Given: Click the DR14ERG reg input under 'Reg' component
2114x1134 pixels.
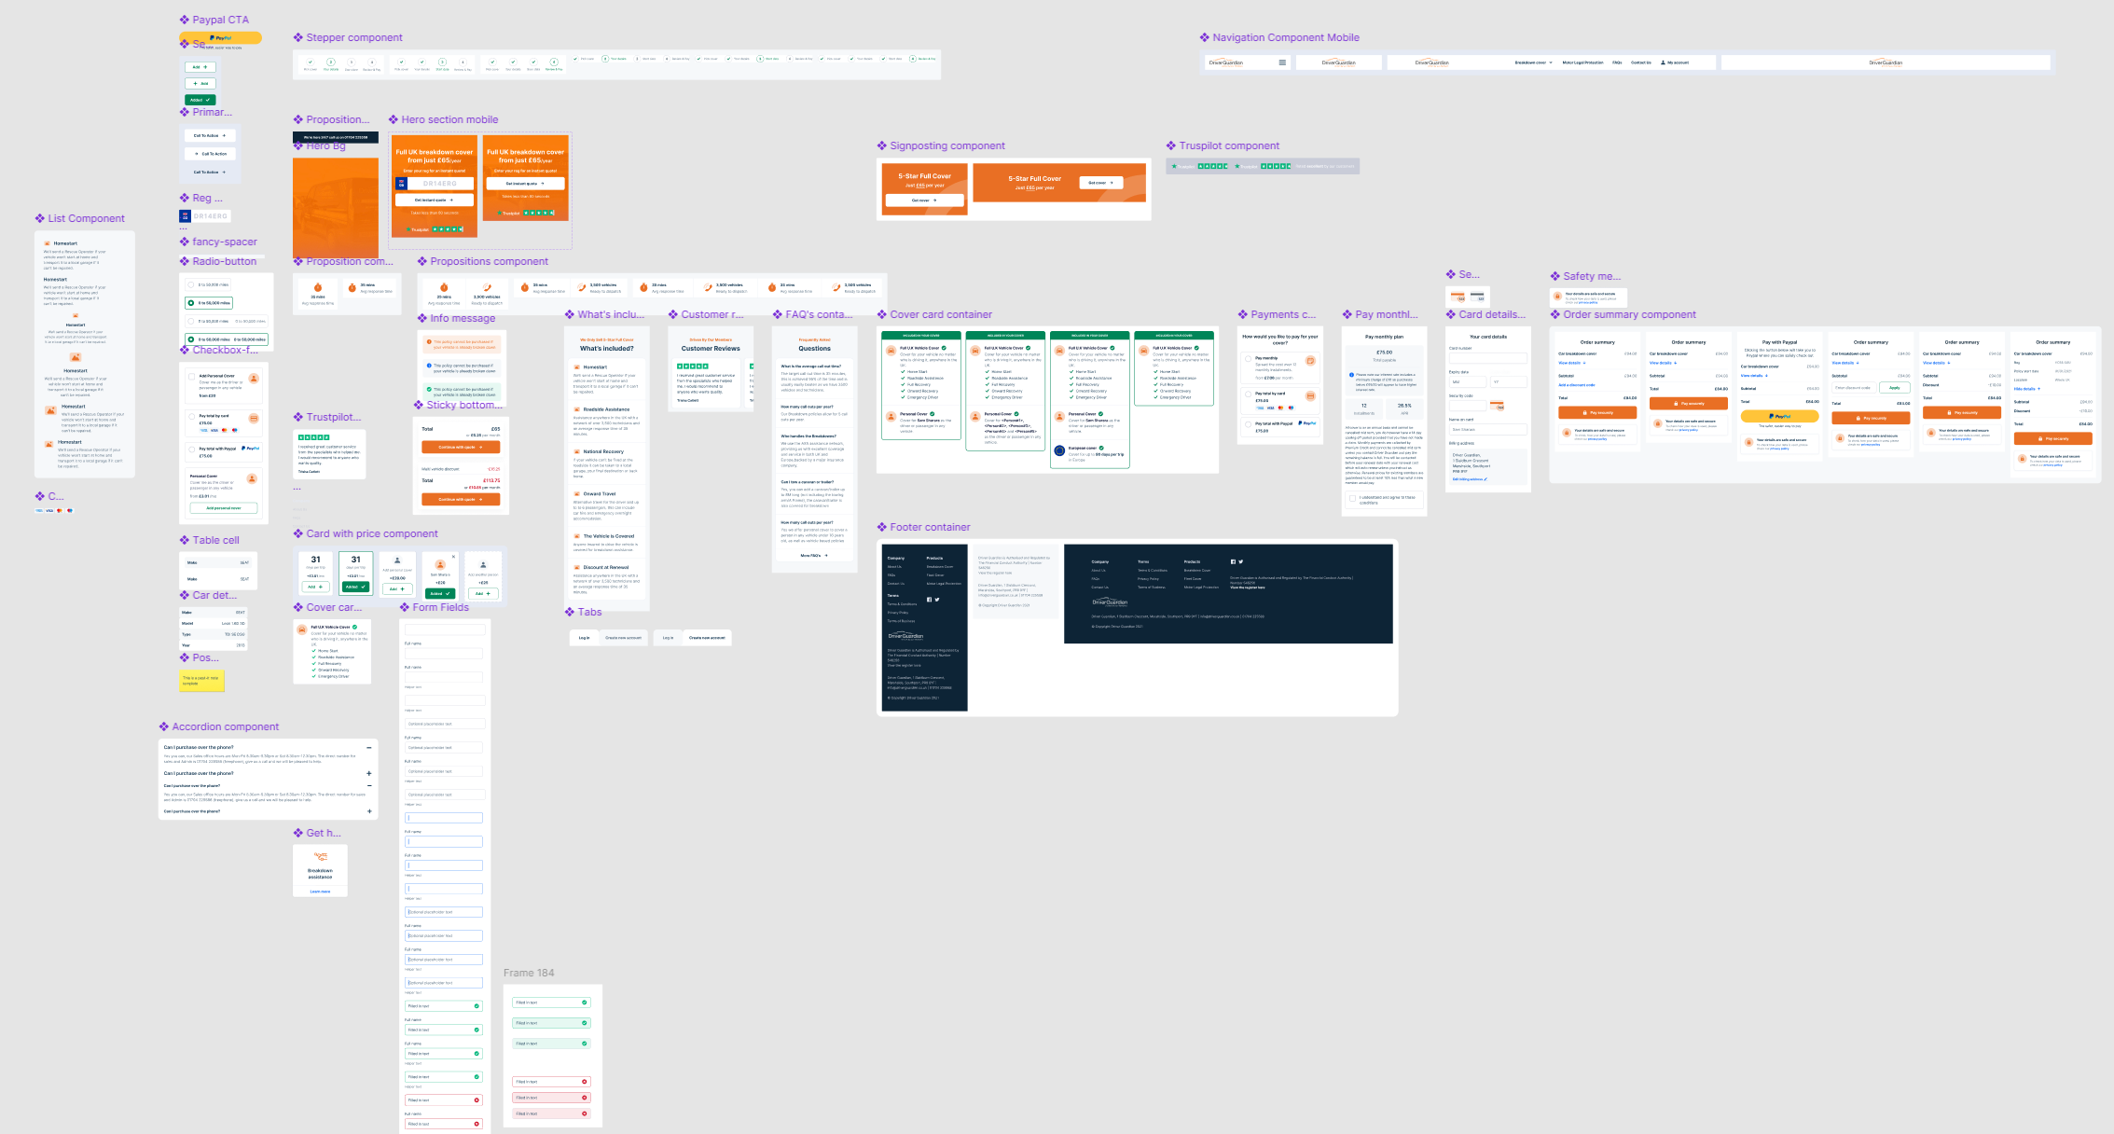Looking at the screenshot, I should point(211,216).
